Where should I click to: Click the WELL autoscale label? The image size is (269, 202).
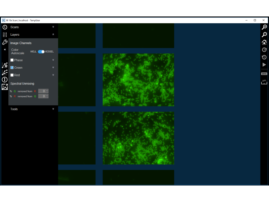tap(33, 52)
